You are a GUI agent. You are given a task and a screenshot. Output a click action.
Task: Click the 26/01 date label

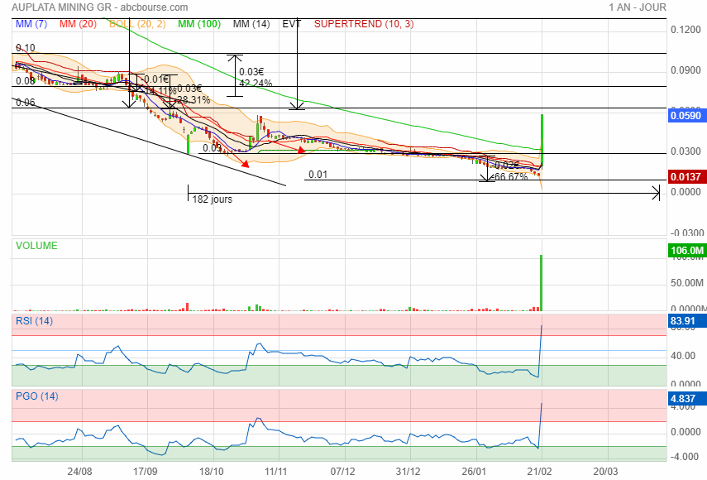(x=474, y=472)
